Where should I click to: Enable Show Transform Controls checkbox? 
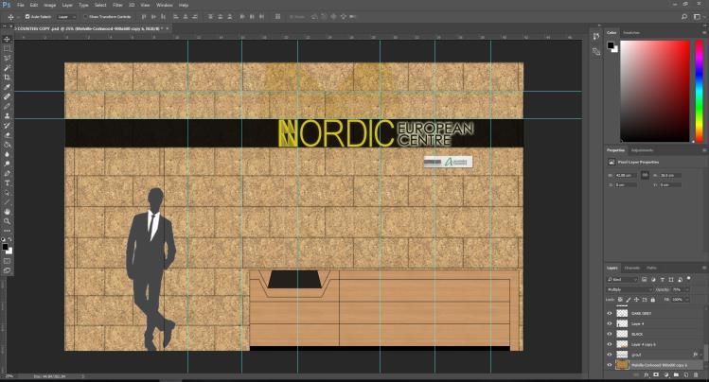pyautogui.click(x=85, y=17)
